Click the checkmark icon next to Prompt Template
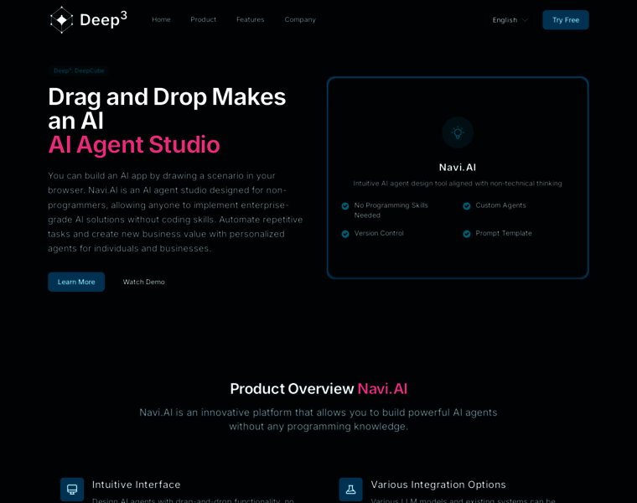This screenshot has height=503, width=637. coord(467,234)
